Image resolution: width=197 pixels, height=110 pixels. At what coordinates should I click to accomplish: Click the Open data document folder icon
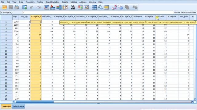[4, 7]
